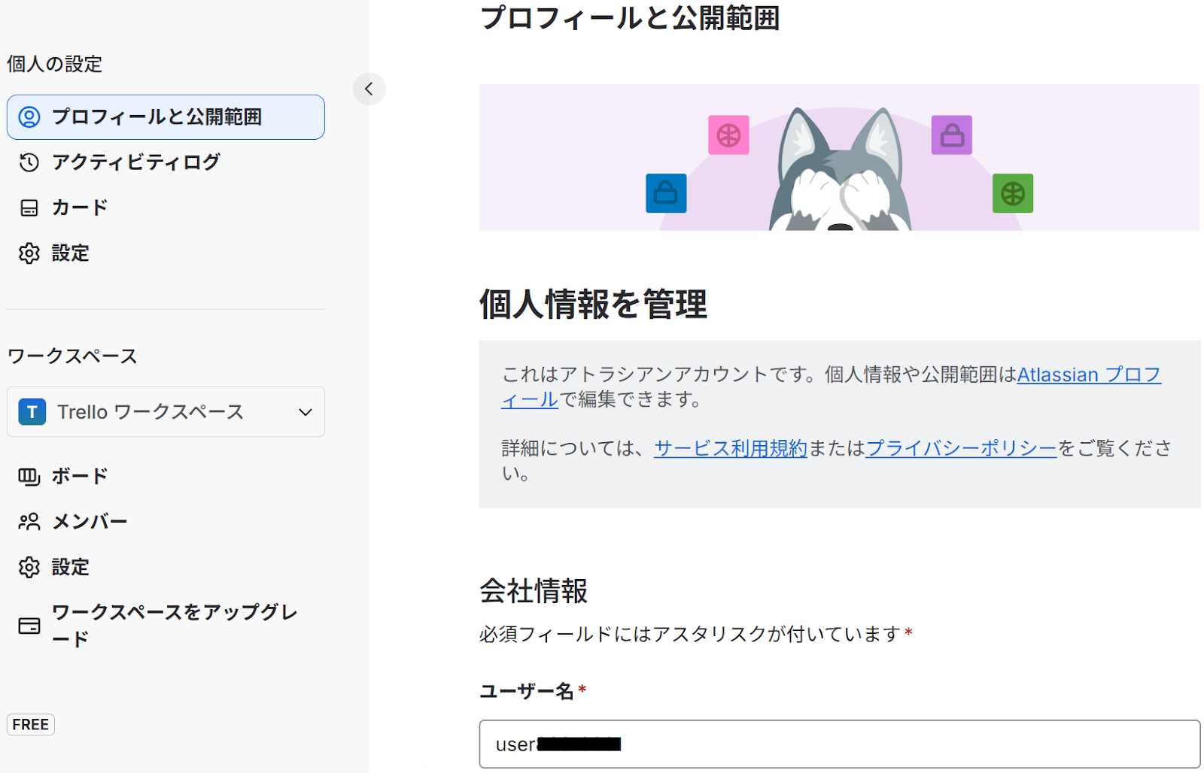Screen dimensions: 1204x773
Task: Open the workspace selector chevron arrow
Action: [x=305, y=412]
